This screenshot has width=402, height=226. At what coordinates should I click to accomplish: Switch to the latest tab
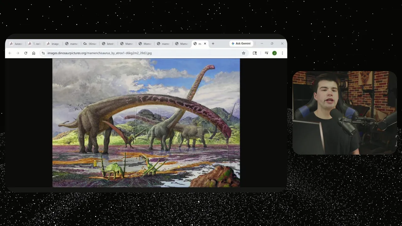point(108,44)
